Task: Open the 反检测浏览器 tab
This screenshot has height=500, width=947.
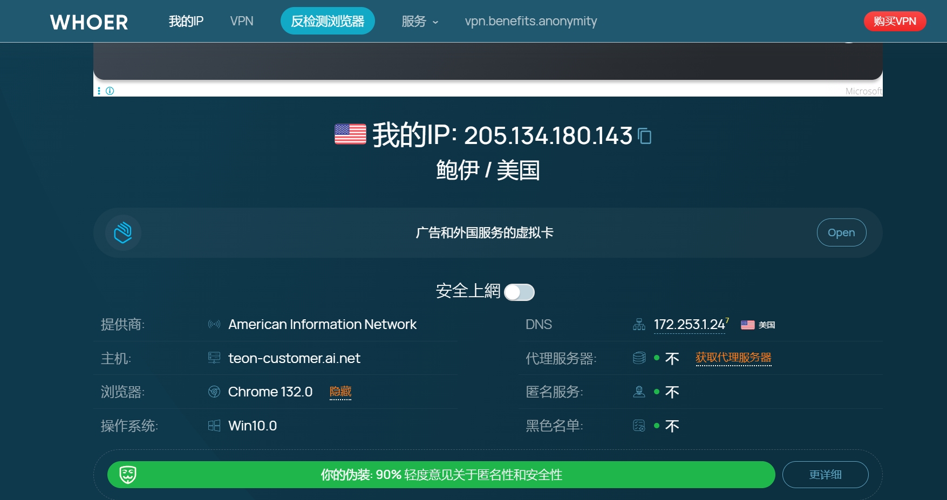Action: [x=328, y=22]
